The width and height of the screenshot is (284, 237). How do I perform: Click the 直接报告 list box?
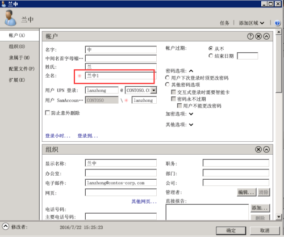click(x=207, y=212)
